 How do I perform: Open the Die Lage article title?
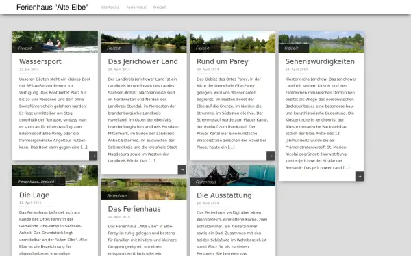tap(34, 195)
